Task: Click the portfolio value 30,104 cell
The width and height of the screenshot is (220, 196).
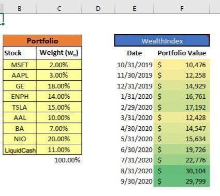Action: pos(182,171)
